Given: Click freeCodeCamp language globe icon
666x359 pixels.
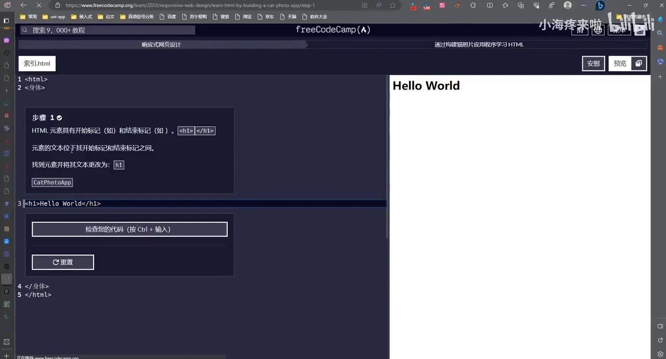Looking at the screenshot, I should pyautogui.click(x=598, y=30).
